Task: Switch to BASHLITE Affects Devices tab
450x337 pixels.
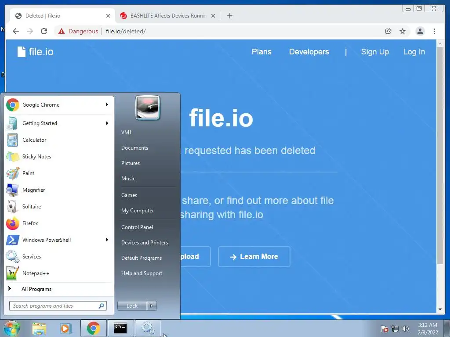Action: pyautogui.click(x=167, y=16)
